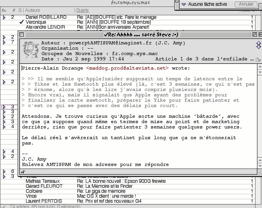Click the padlock icon beside '74 articles'
Viewport: 262px width, 208px height.
[x=4, y=206]
